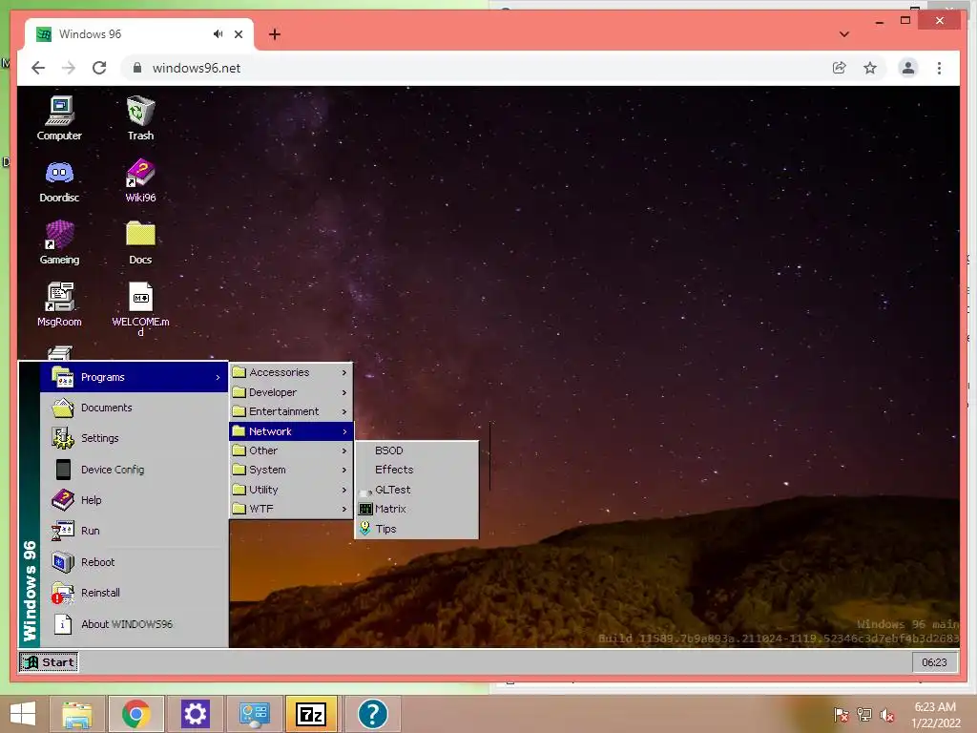Open the Windows 96 browser tab
Viewport: 977px width, 733px height.
point(139,34)
